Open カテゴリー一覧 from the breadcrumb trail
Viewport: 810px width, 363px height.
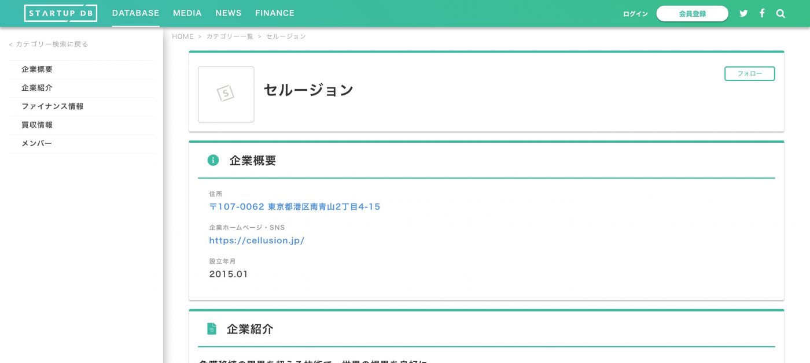(230, 36)
